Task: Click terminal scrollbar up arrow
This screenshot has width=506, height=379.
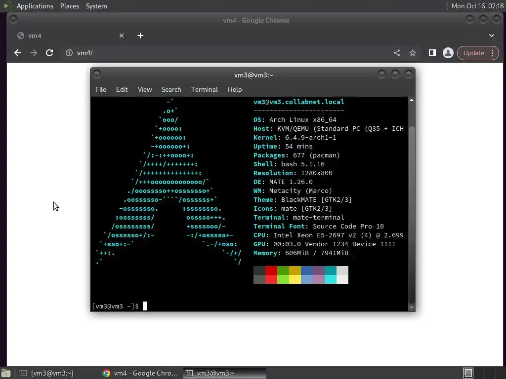Action: pos(412,100)
